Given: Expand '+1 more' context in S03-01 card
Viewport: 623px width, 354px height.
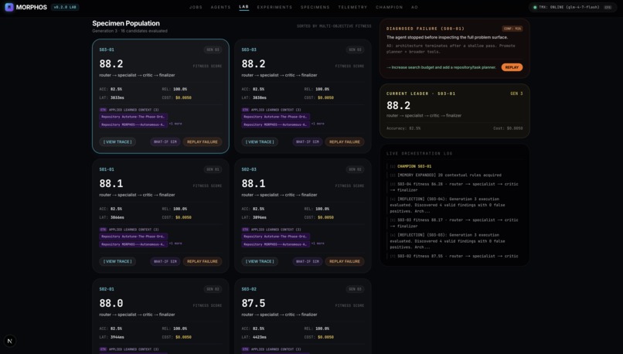Looking at the screenshot, I should 175,124.
